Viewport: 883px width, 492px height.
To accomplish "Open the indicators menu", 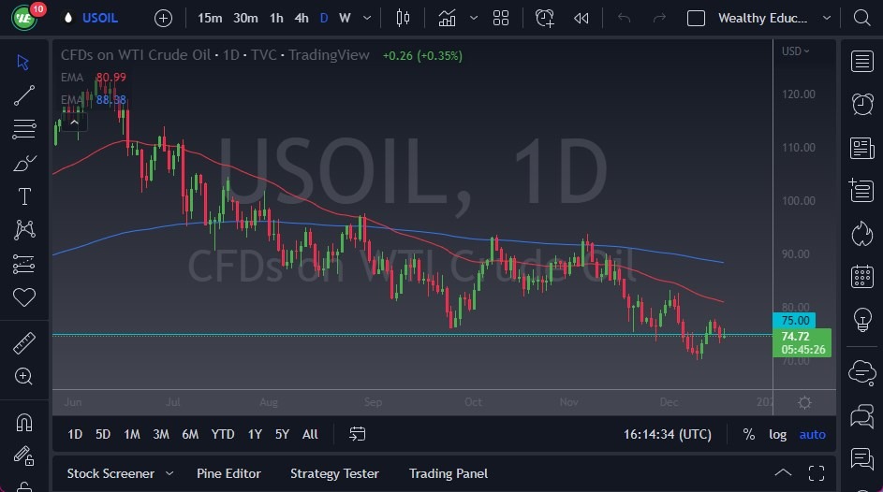I will tap(448, 19).
